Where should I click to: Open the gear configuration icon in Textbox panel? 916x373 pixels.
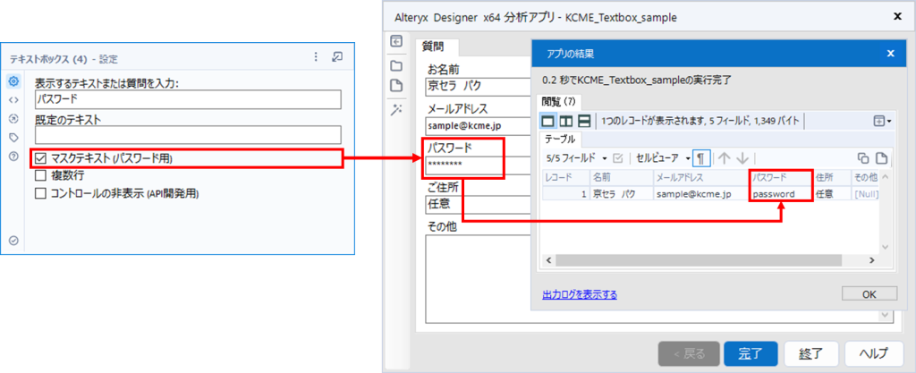(x=14, y=81)
